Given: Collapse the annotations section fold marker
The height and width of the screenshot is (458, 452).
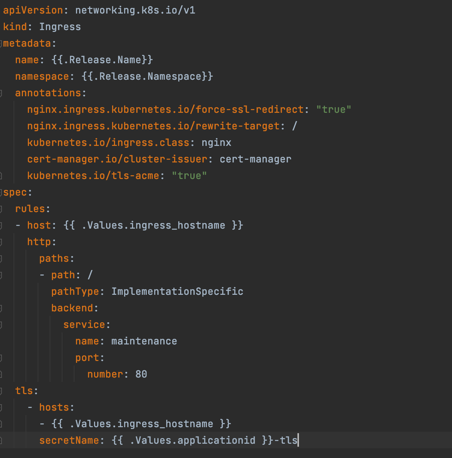Looking at the screenshot, I should (1, 93).
